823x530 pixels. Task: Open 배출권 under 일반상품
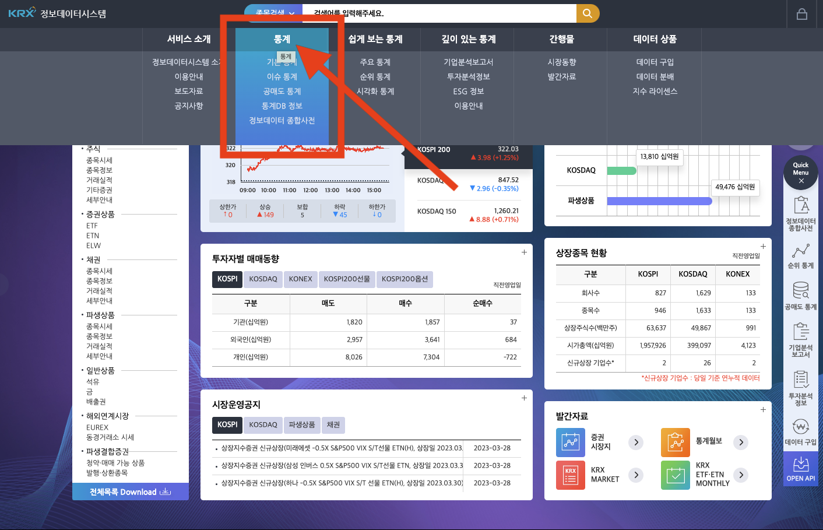(96, 402)
